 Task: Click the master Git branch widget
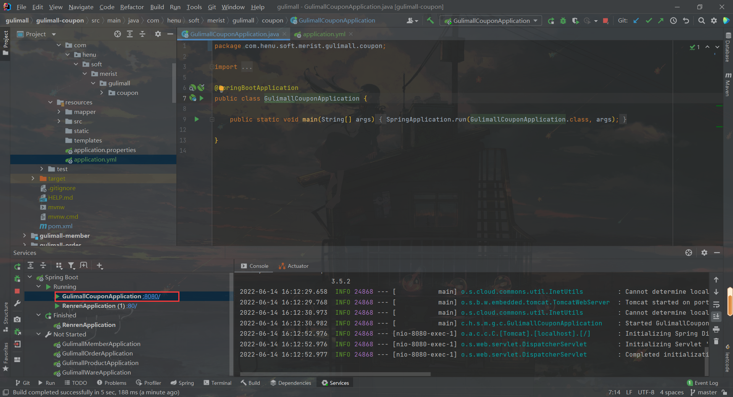click(704, 392)
